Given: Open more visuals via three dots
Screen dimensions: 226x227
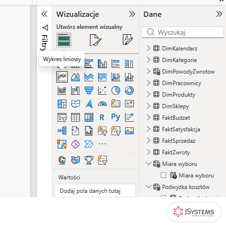Looking at the screenshot, I should [x=102, y=144].
